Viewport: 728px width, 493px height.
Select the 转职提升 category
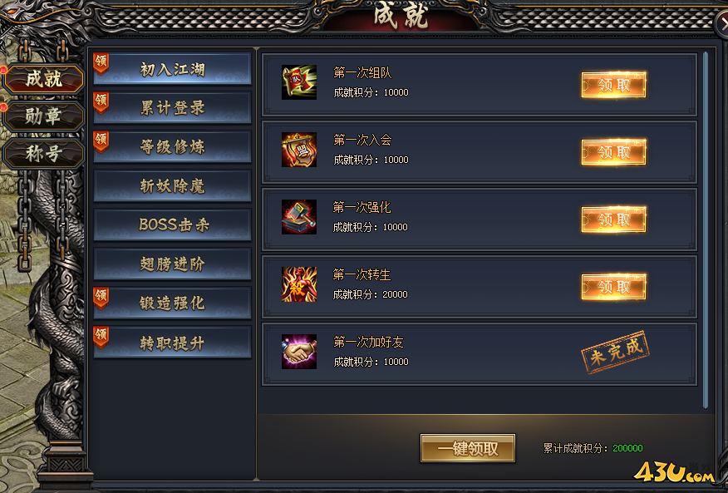click(x=172, y=343)
